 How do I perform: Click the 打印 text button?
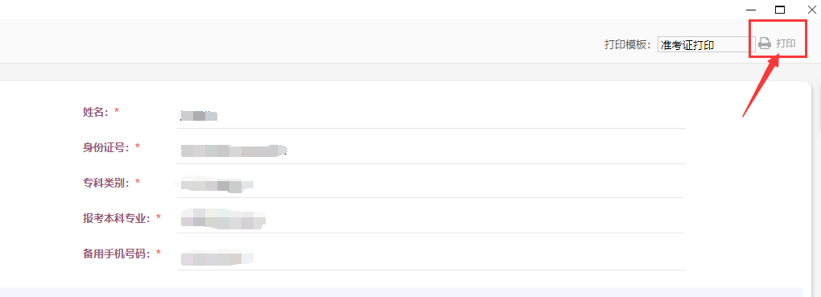point(786,43)
